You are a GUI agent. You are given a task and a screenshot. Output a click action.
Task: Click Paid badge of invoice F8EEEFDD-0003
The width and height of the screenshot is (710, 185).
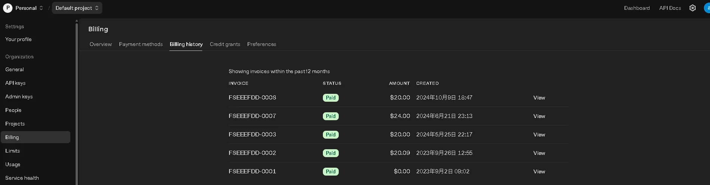(x=330, y=135)
